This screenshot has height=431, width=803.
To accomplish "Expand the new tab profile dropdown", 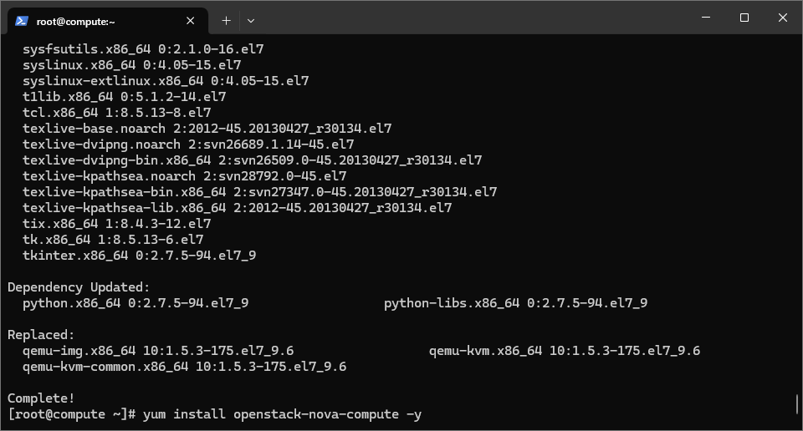I will coord(250,21).
